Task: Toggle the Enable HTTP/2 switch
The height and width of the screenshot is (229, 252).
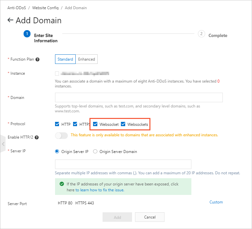Action: (x=61, y=136)
